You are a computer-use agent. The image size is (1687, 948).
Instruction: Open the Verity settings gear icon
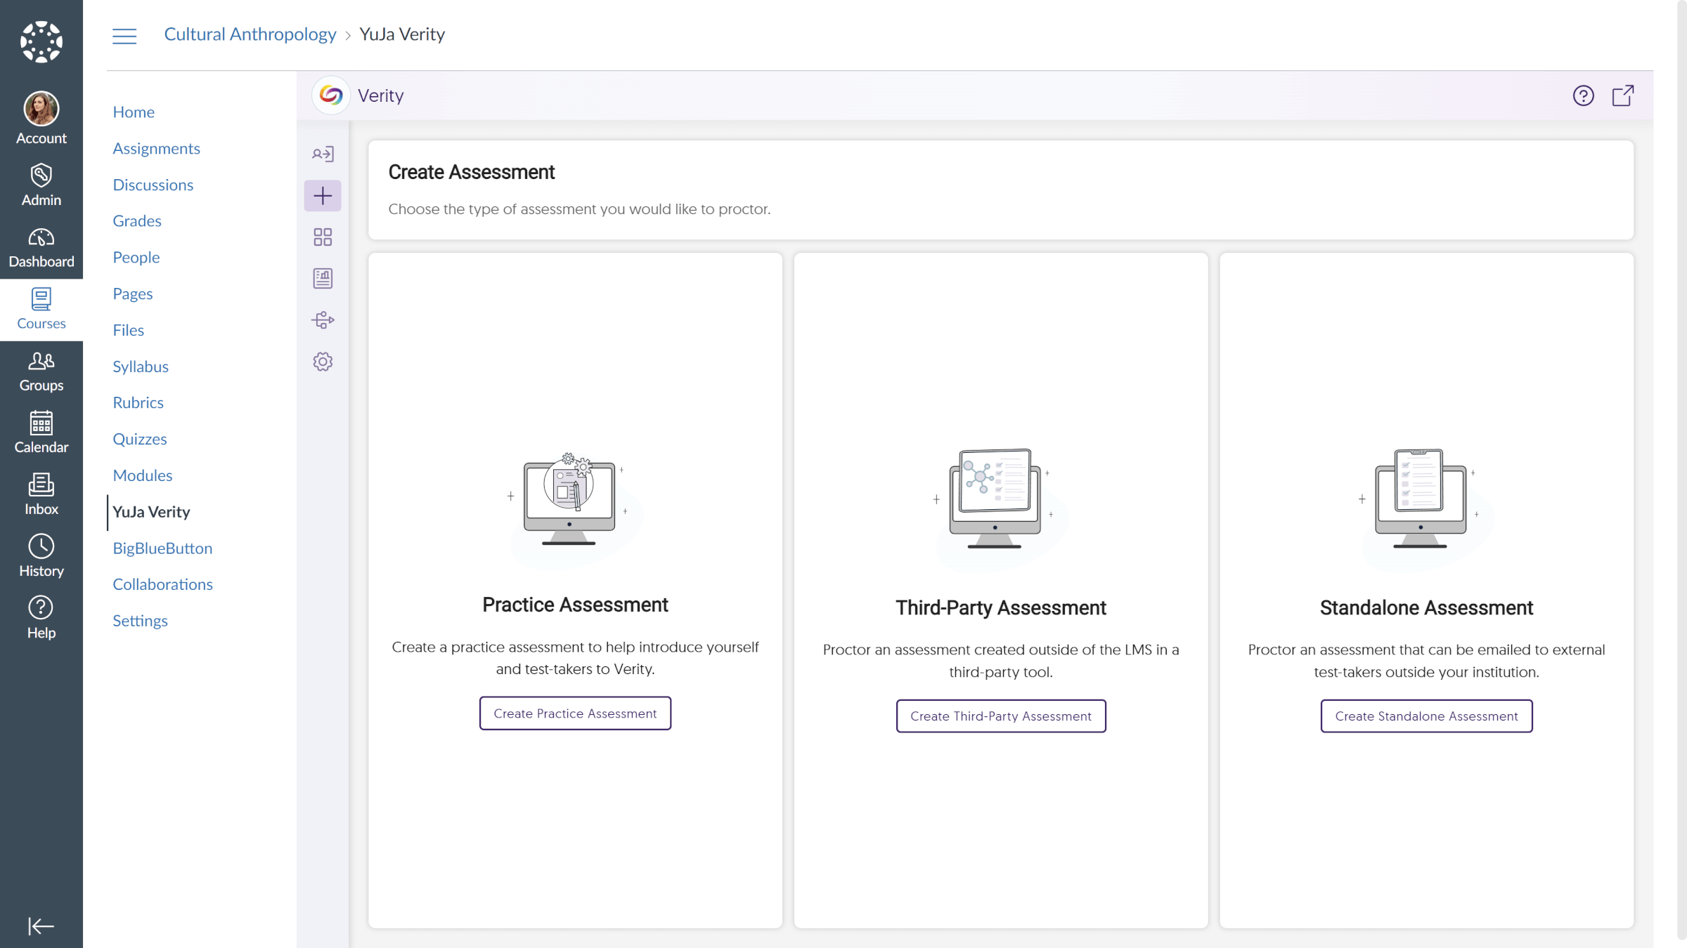pyautogui.click(x=323, y=362)
